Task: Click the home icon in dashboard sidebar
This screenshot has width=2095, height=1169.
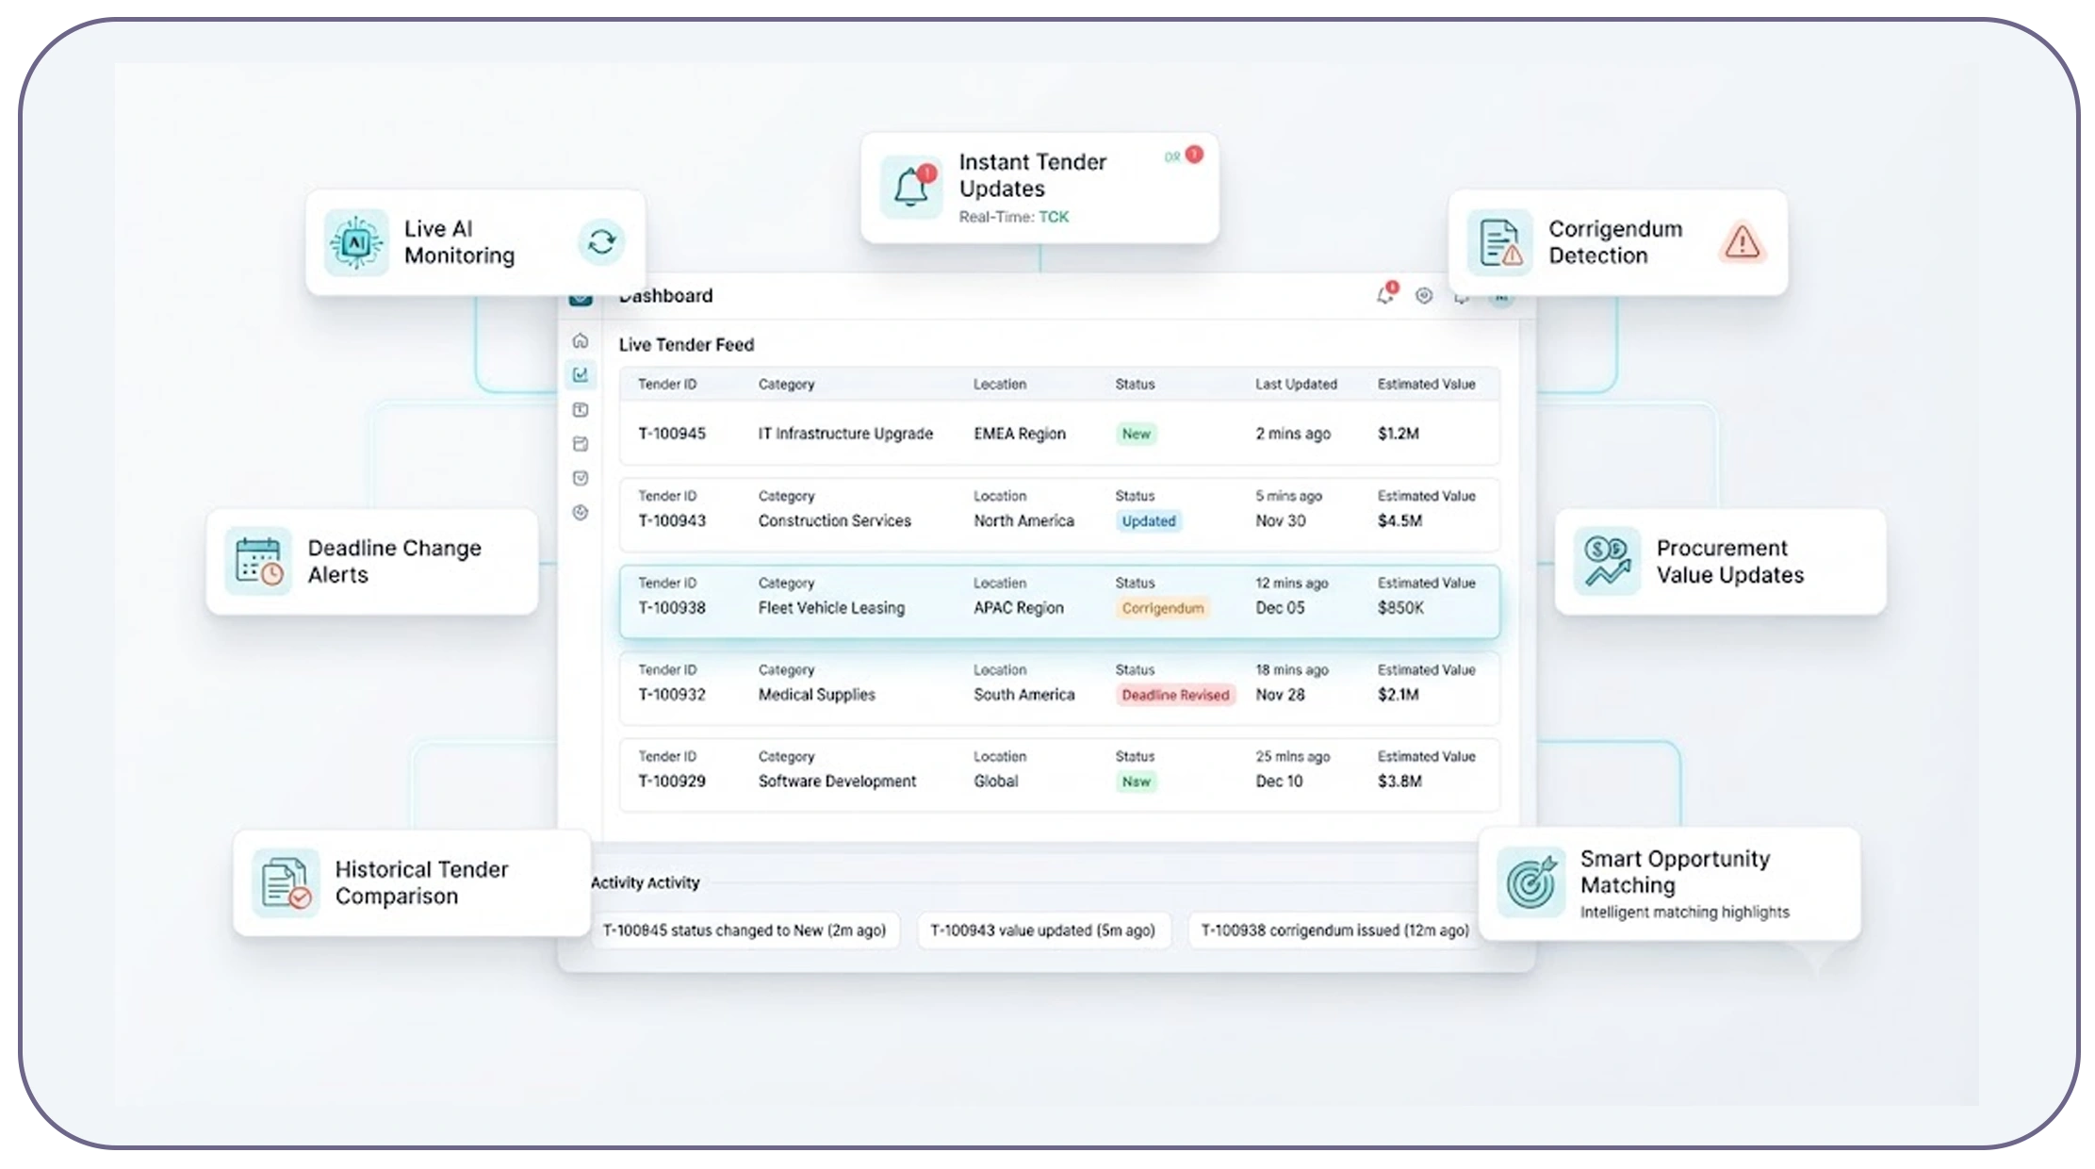Action: point(581,340)
